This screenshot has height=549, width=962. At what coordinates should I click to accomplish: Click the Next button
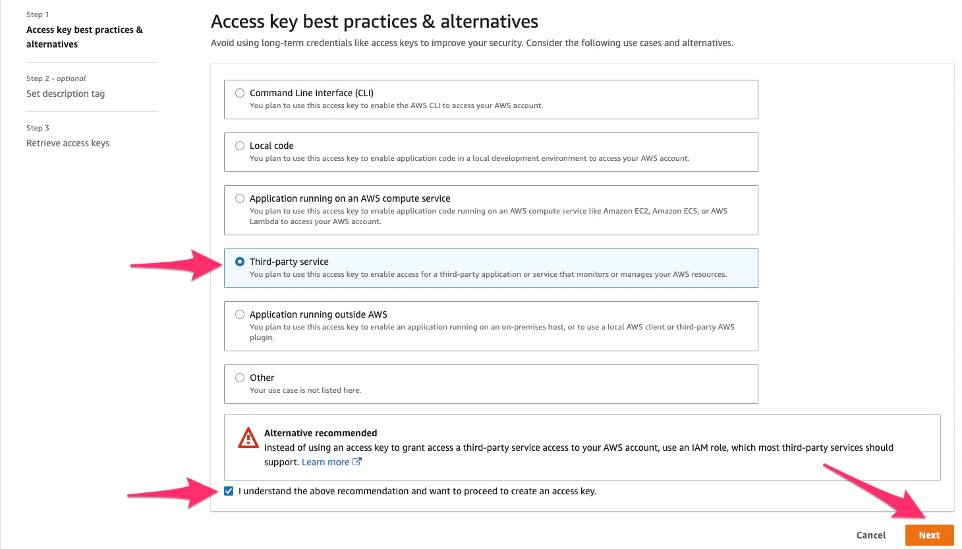pyautogui.click(x=930, y=535)
